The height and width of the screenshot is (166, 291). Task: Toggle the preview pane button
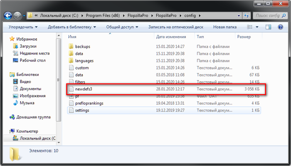click(x=268, y=27)
